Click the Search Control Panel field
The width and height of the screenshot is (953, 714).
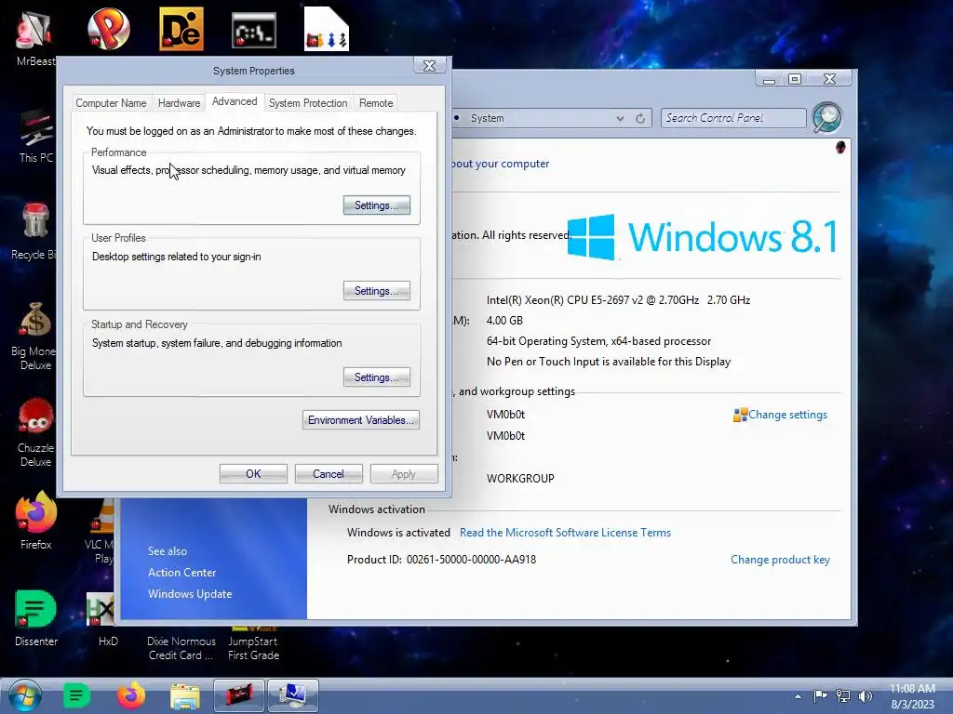(x=733, y=118)
